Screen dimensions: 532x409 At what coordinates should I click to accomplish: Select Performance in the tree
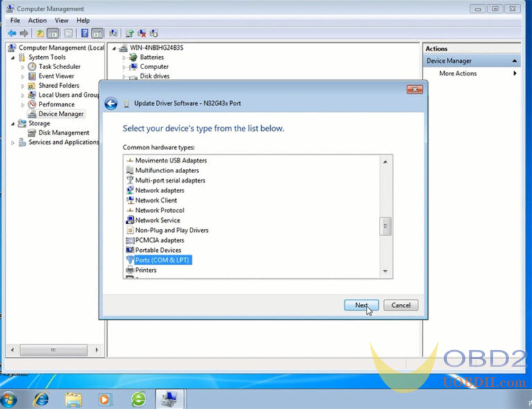point(56,104)
